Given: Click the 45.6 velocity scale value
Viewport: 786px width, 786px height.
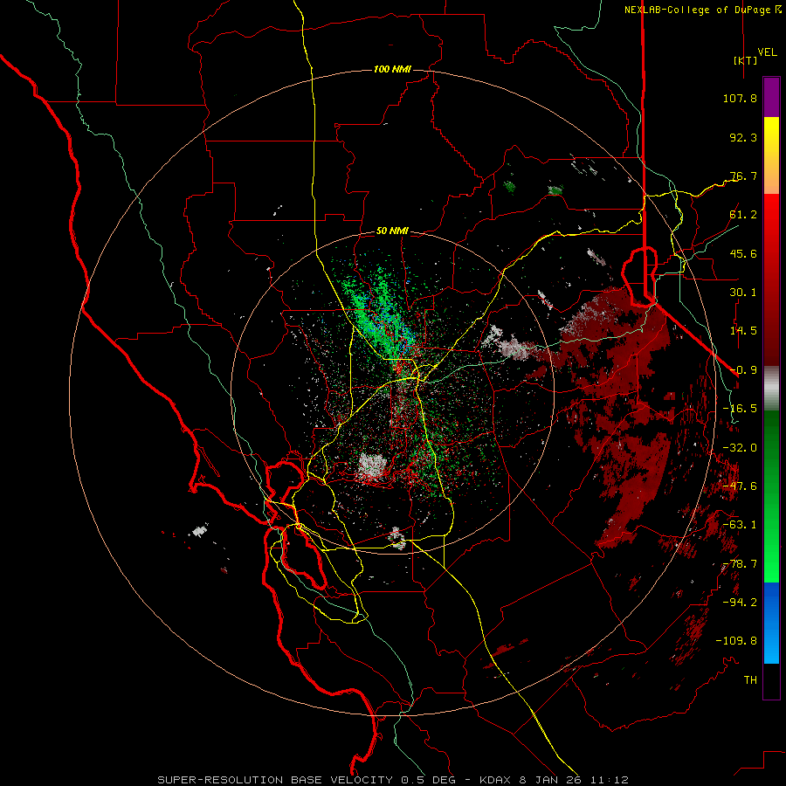Looking at the screenshot, I should coord(743,253).
